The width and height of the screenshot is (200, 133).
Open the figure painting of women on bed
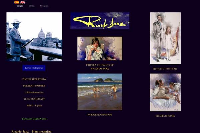tap(165, 92)
